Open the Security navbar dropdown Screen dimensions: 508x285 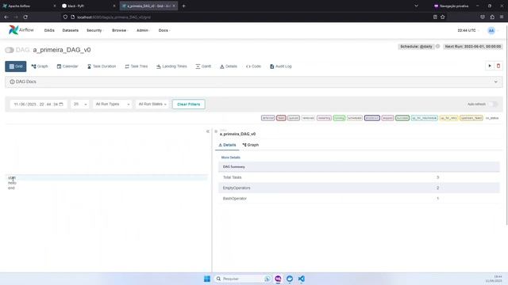[94, 30]
